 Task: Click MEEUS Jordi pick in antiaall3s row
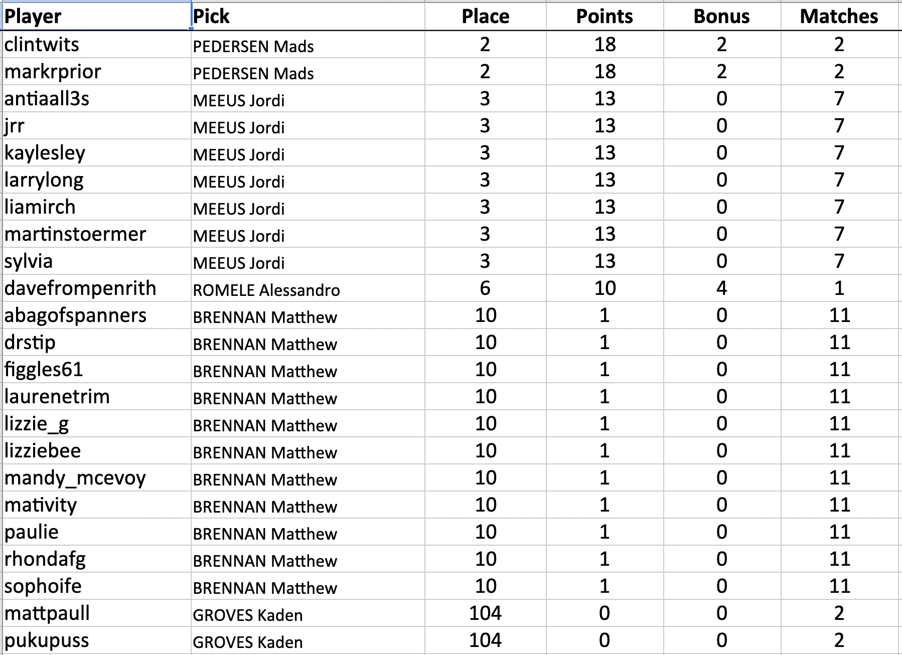(308, 99)
